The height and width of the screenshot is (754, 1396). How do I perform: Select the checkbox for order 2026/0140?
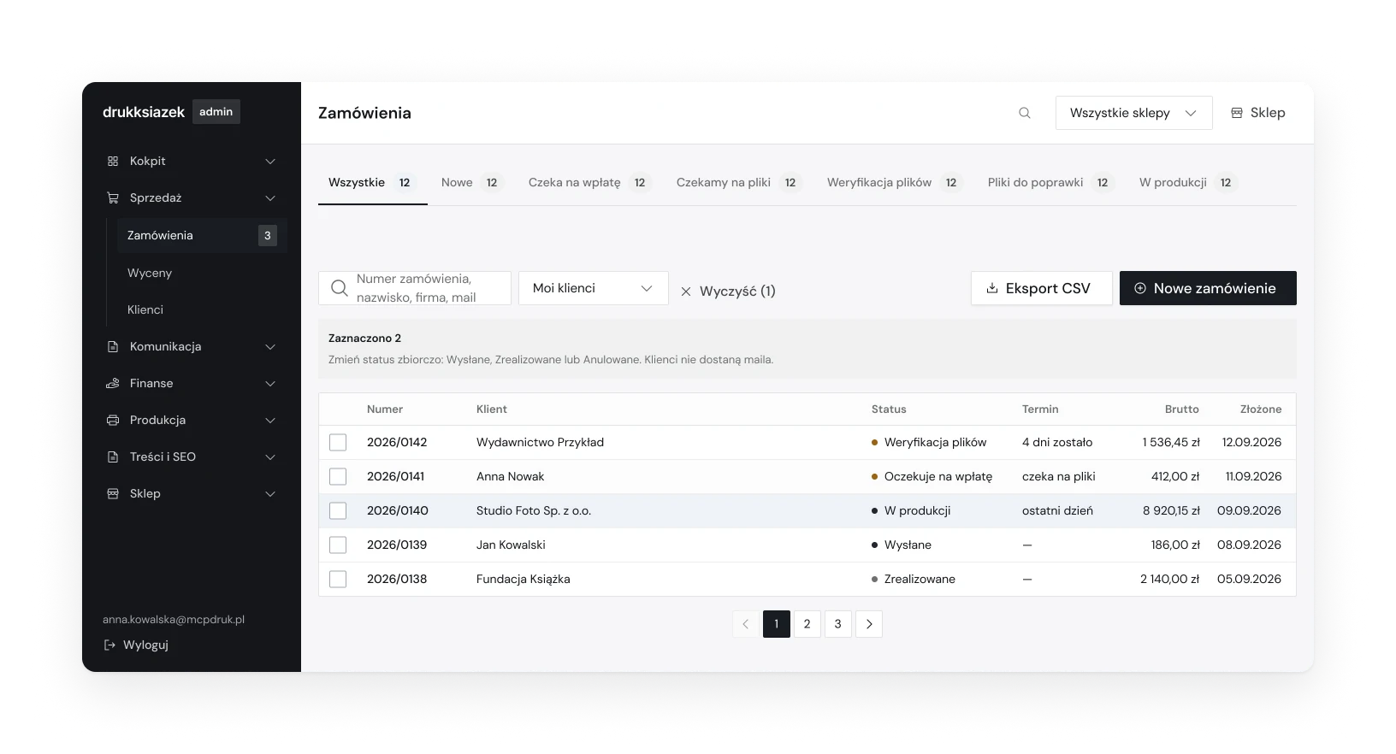coord(338,510)
